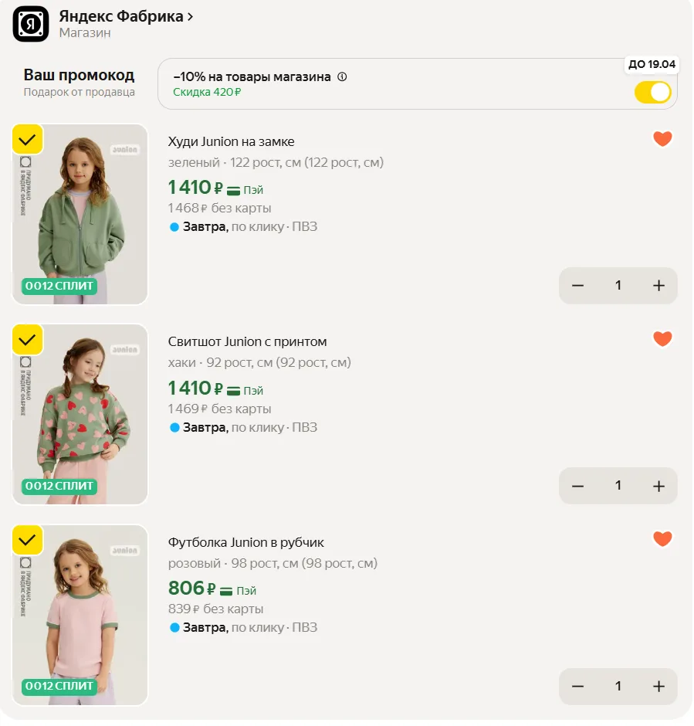Open the Свитшот Junion с принтом product link
The width and height of the screenshot is (694, 726).
pyautogui.click(x=247, y=341)
